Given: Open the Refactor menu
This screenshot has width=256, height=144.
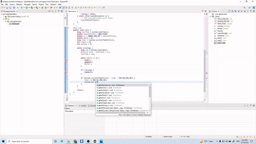Looking at the screenshot, I should coord(19,4).
